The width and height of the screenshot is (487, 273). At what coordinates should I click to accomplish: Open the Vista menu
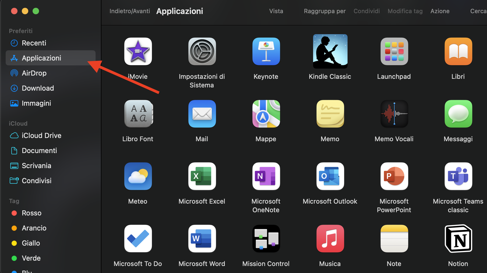tap(276, 11)
